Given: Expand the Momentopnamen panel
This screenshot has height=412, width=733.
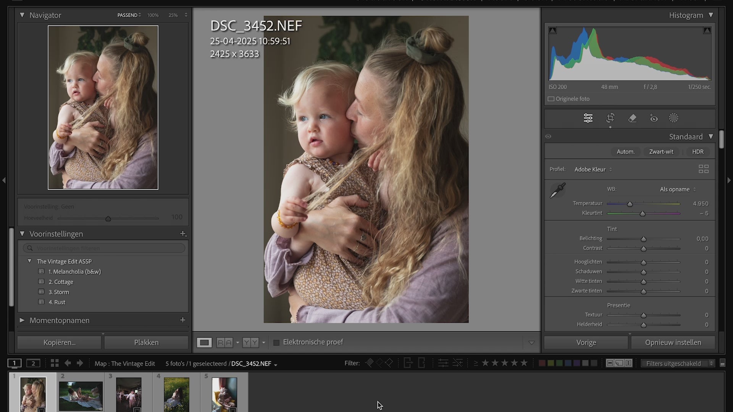Looking at the screenshot, I should (22, 320).
